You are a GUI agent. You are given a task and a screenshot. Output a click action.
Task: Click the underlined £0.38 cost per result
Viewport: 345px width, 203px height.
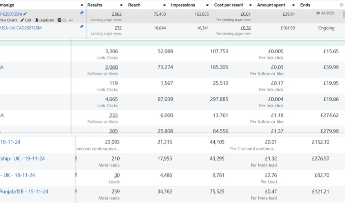246,28
